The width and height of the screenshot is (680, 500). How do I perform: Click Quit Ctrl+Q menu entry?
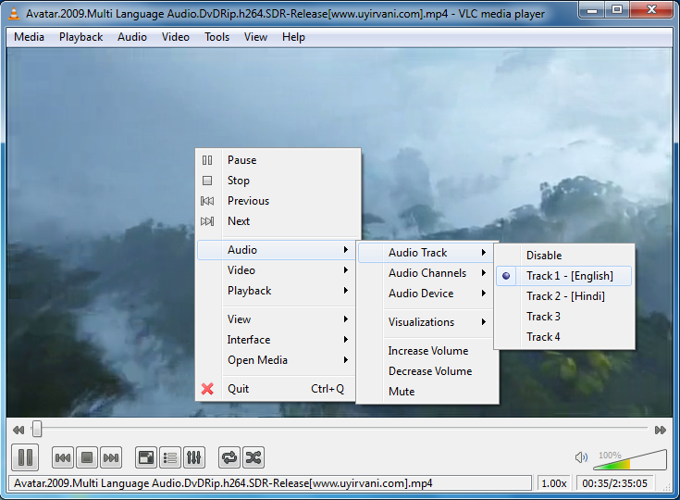point(277,389)
